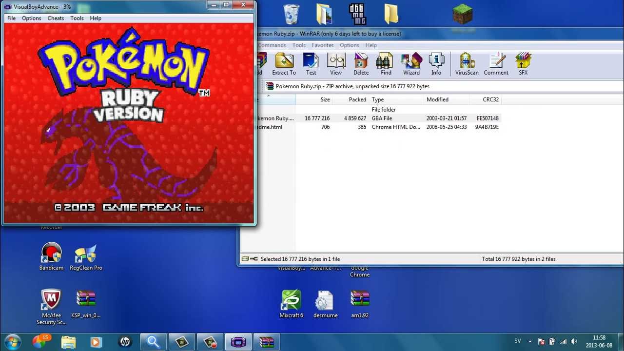Open the pictures folder desktop icon

[325, 14]
